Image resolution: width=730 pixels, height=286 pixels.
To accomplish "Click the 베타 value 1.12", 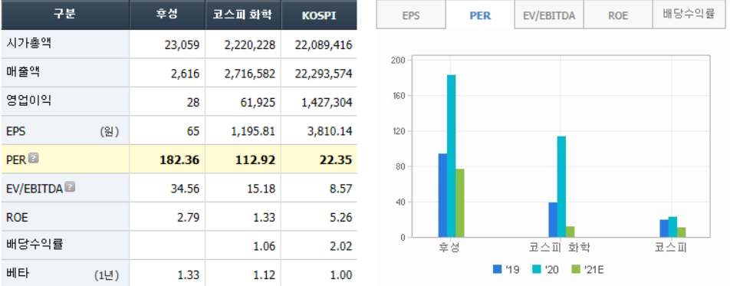I will tap(265, 274).
